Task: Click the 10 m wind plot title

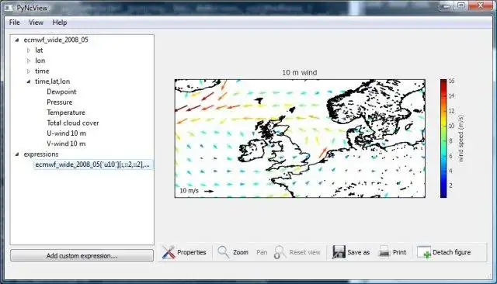Action: click(x=300, y=72)
